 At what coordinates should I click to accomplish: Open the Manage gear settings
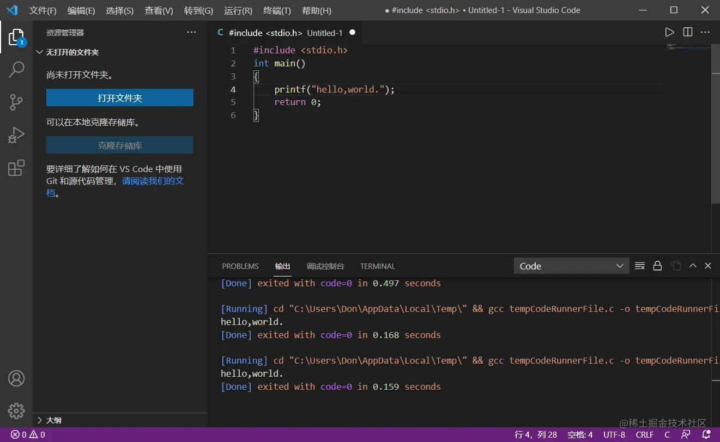point(16,411)
